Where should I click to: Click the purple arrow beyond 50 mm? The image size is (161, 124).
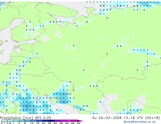80,121
